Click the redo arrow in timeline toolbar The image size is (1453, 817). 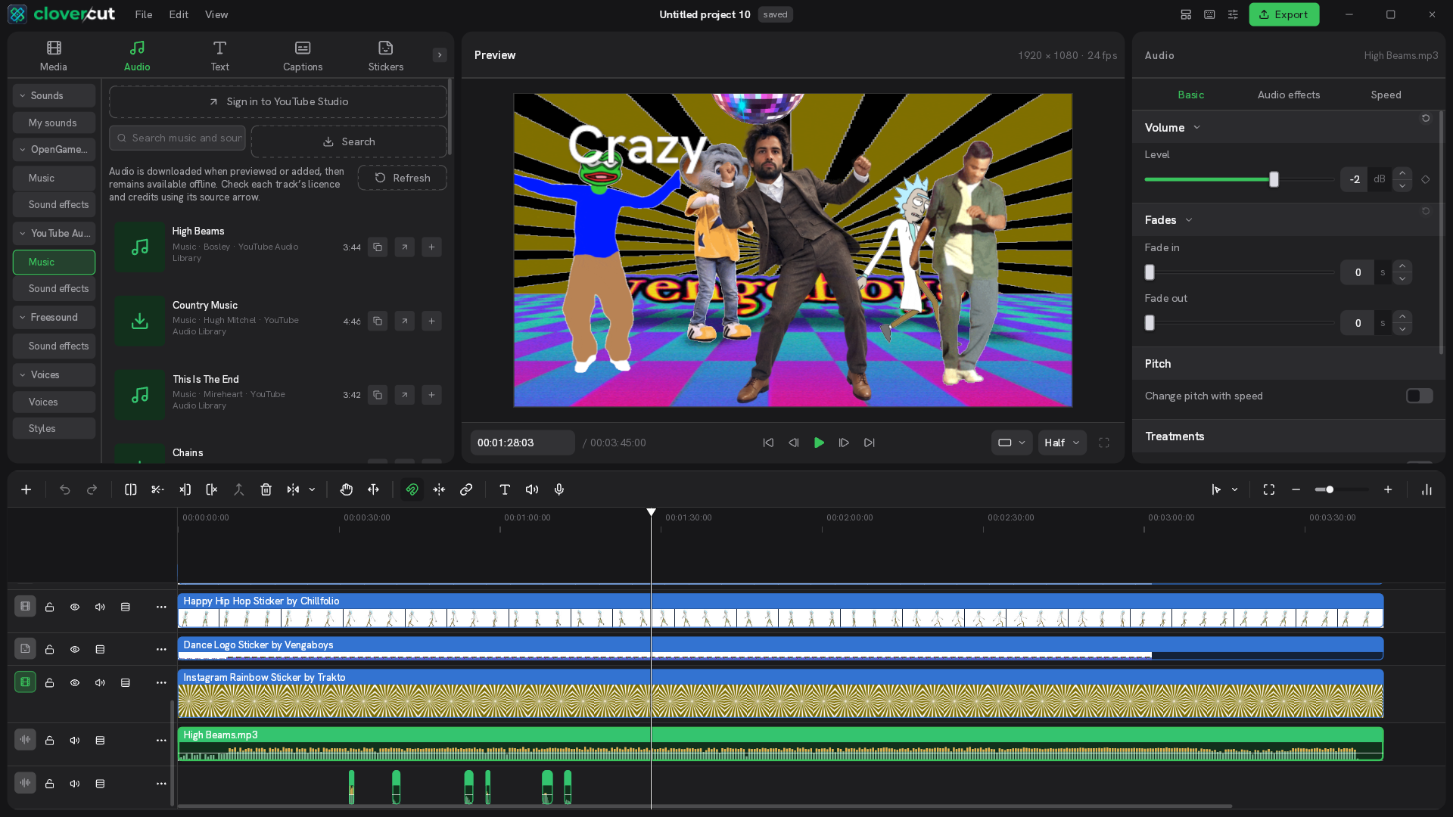pos(92,489)
